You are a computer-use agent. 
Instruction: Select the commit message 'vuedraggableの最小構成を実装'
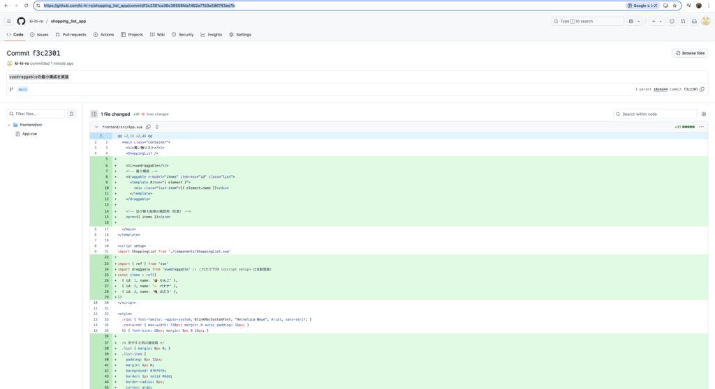pos(39,77)
